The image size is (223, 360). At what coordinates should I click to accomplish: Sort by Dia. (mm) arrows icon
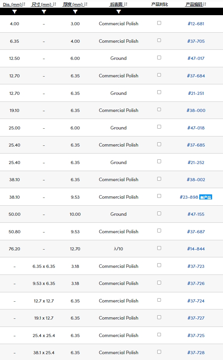pyautogui.click(x=24, y=4)
